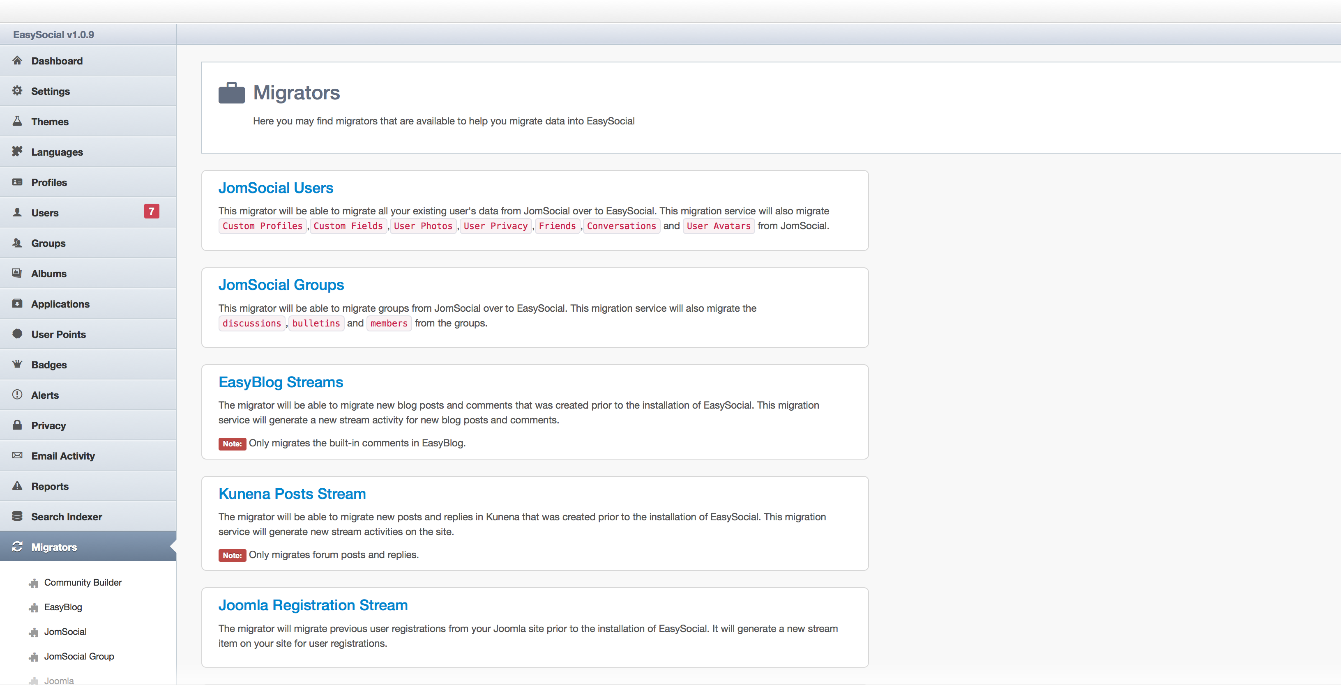Select the Applications menu item
The width and height of the screenshot is (1341, 685).
coord(88,303)
